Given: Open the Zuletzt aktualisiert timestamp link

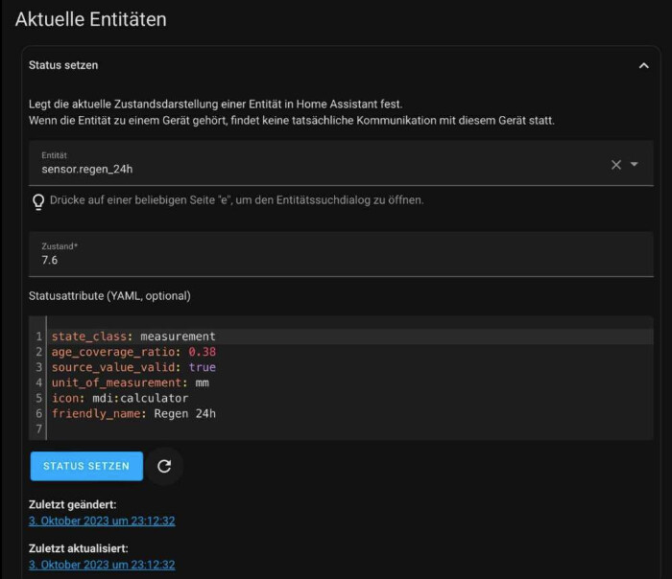Looking at the screenshot, I should [x=102, y=566].
